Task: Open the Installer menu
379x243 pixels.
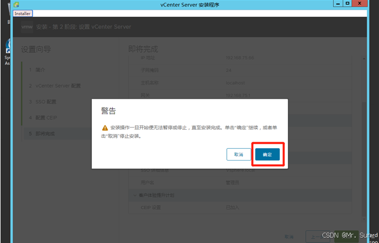Action: tap(22, 14)
